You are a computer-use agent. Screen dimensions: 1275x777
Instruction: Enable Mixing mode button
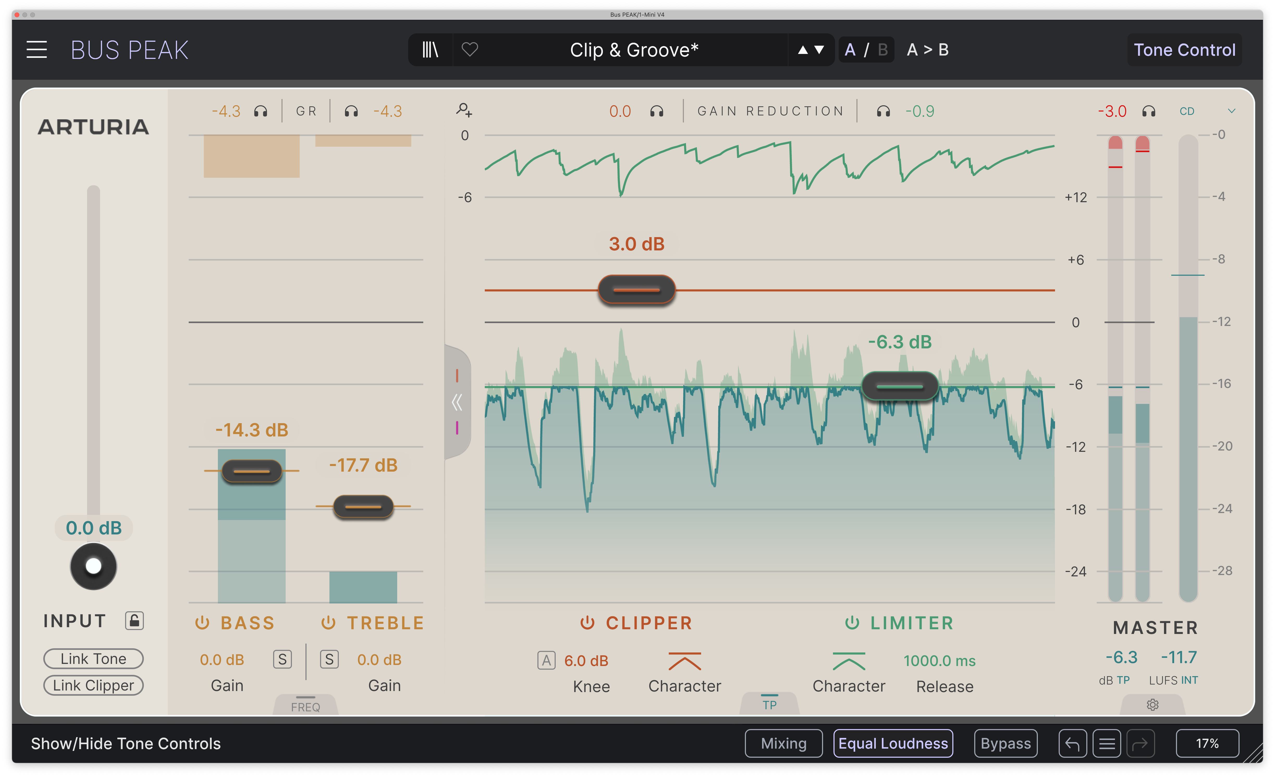[783, 743]
